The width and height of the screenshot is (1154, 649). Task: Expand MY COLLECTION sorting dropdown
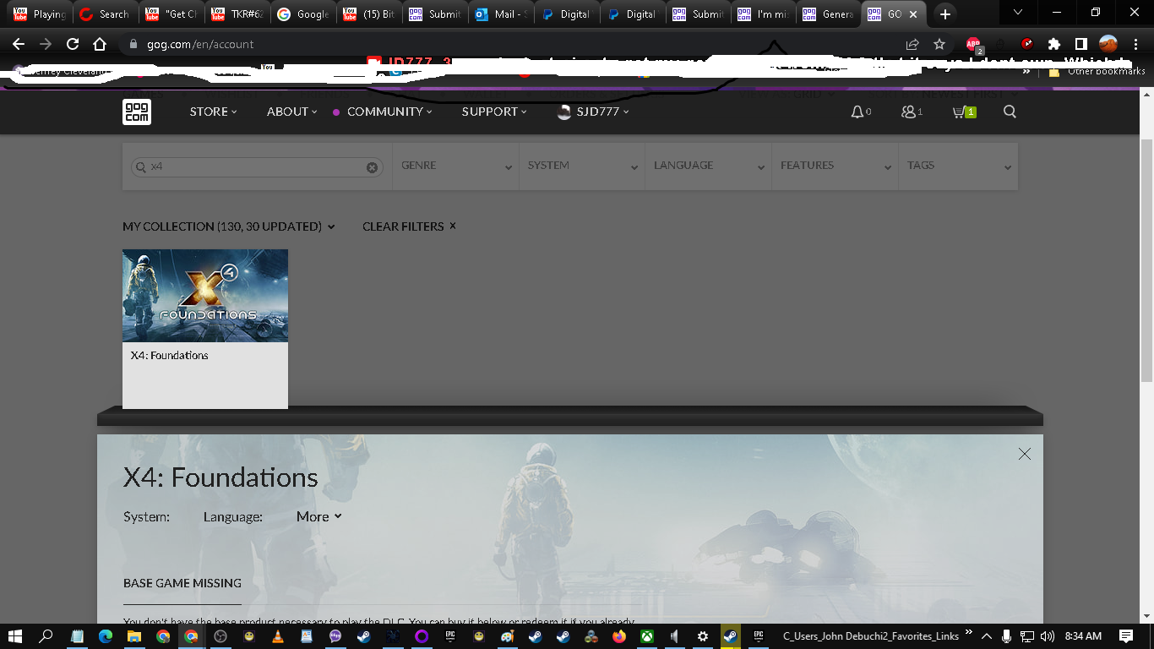click(229, 226)
